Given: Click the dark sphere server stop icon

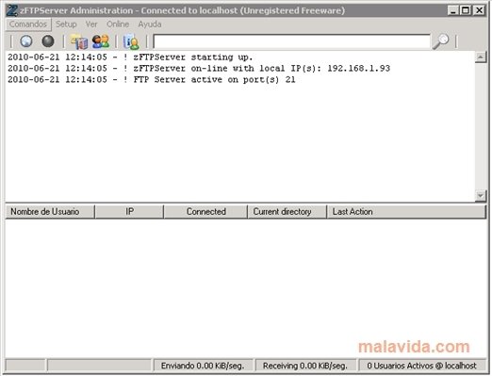Looking at the screenshot, I should coord(48,41).
